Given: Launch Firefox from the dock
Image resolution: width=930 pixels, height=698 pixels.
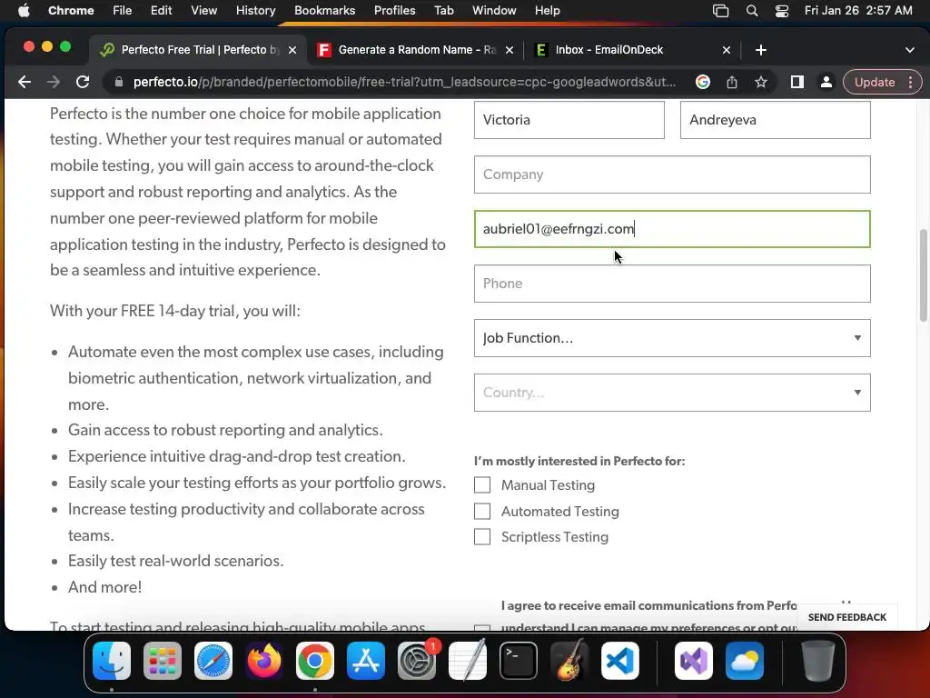Looking at the screenshot, I should coord(264,661).
